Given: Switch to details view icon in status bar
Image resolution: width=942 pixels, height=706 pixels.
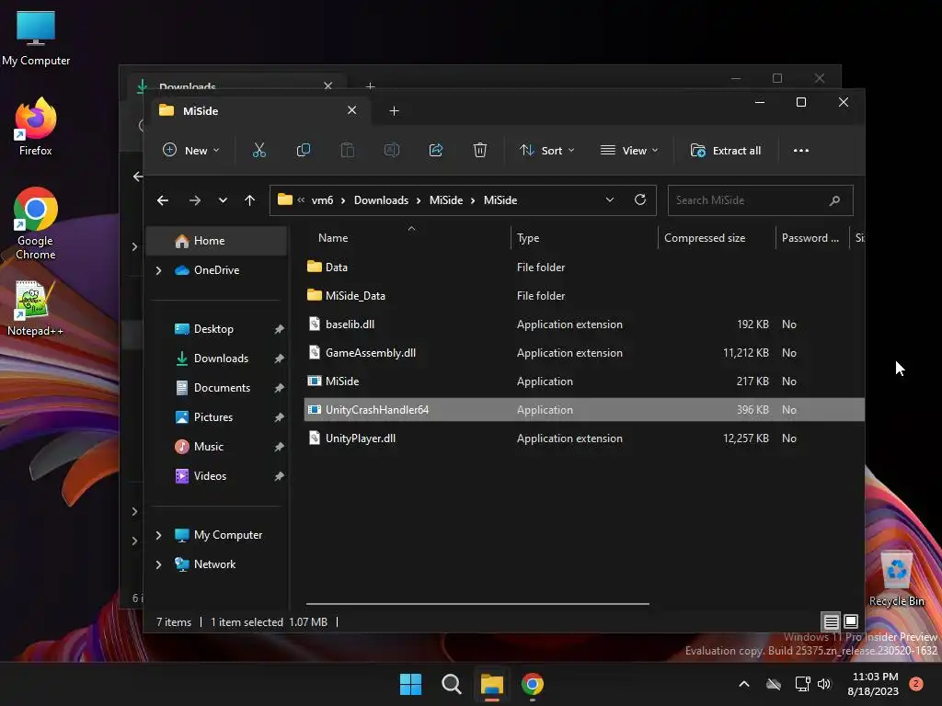Looking at the screenshot, I should [831, 621].
